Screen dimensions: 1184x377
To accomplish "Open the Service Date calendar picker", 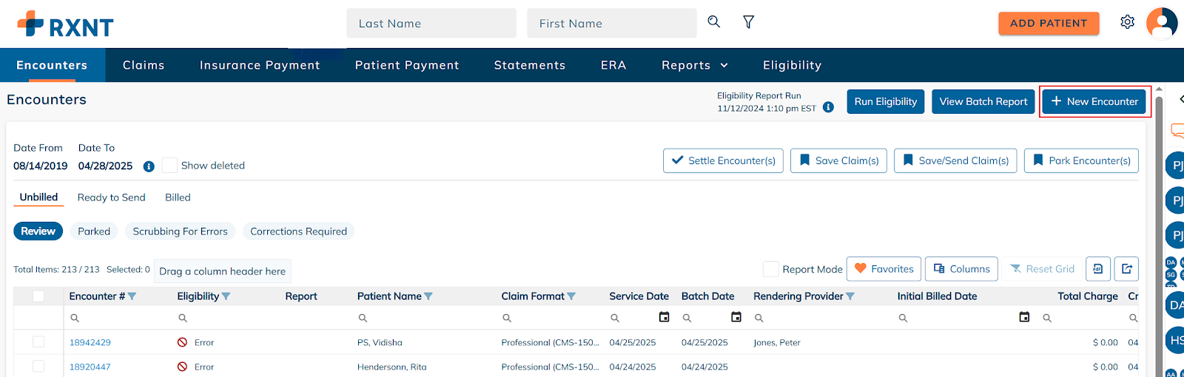I will 664,317.
